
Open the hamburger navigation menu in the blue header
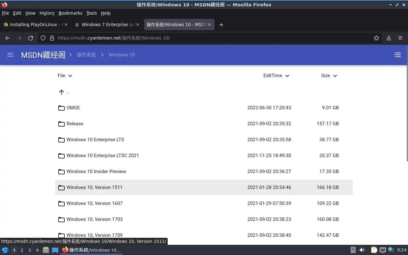coord(10,55)
